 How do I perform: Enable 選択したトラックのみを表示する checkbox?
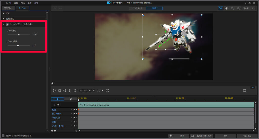click(x=3, y=135)
